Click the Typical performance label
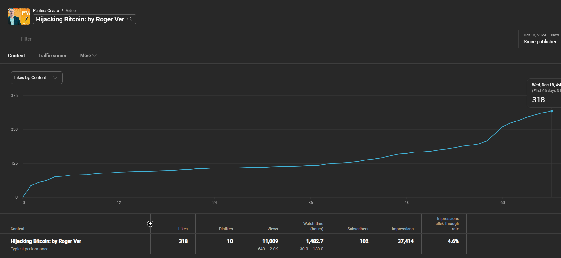Viewport: 561px width, 258px height. coord(29,249)
